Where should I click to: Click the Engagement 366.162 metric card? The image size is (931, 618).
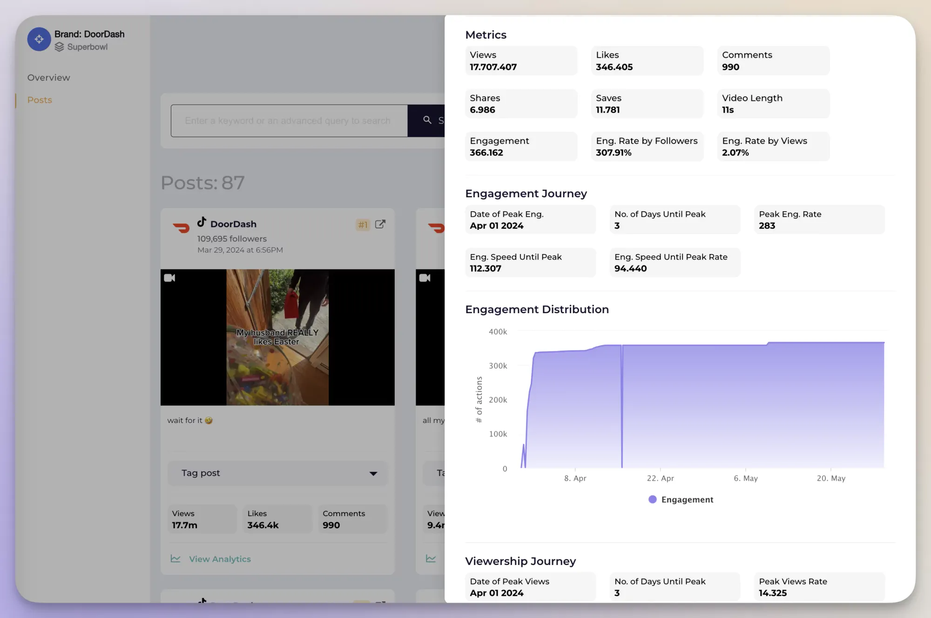tap(521, 147)
